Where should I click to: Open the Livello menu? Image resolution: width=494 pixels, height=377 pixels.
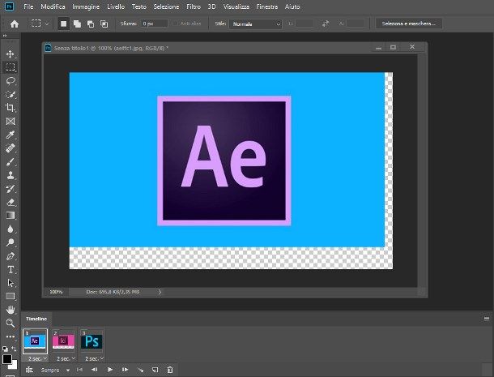[x=116, y=6]
